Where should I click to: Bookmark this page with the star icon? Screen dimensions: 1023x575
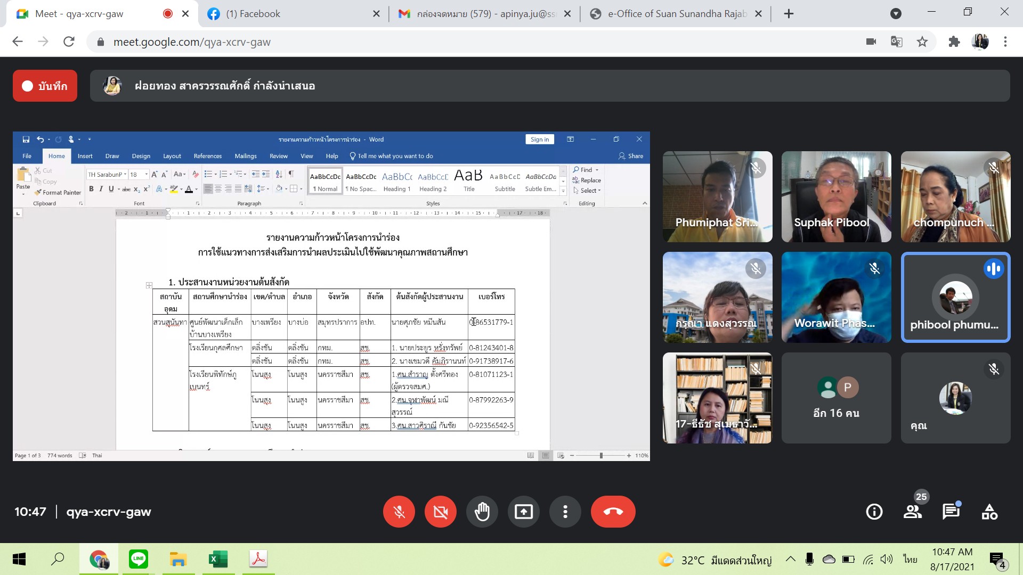coord(922,42)
